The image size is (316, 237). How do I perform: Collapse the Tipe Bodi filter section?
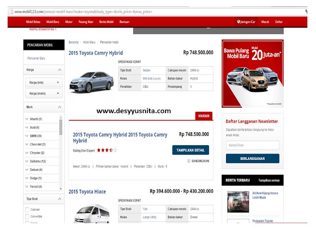60,199
